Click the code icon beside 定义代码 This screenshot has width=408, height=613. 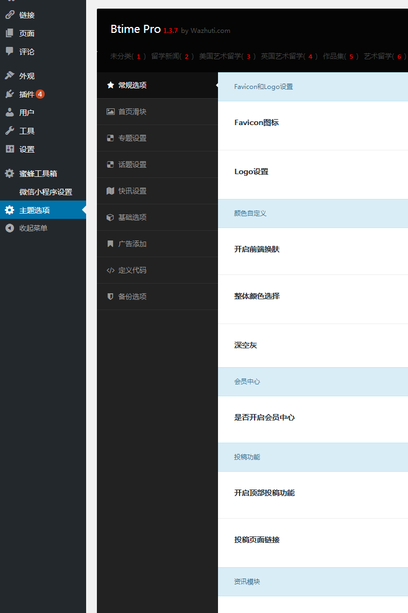(110, 270)
